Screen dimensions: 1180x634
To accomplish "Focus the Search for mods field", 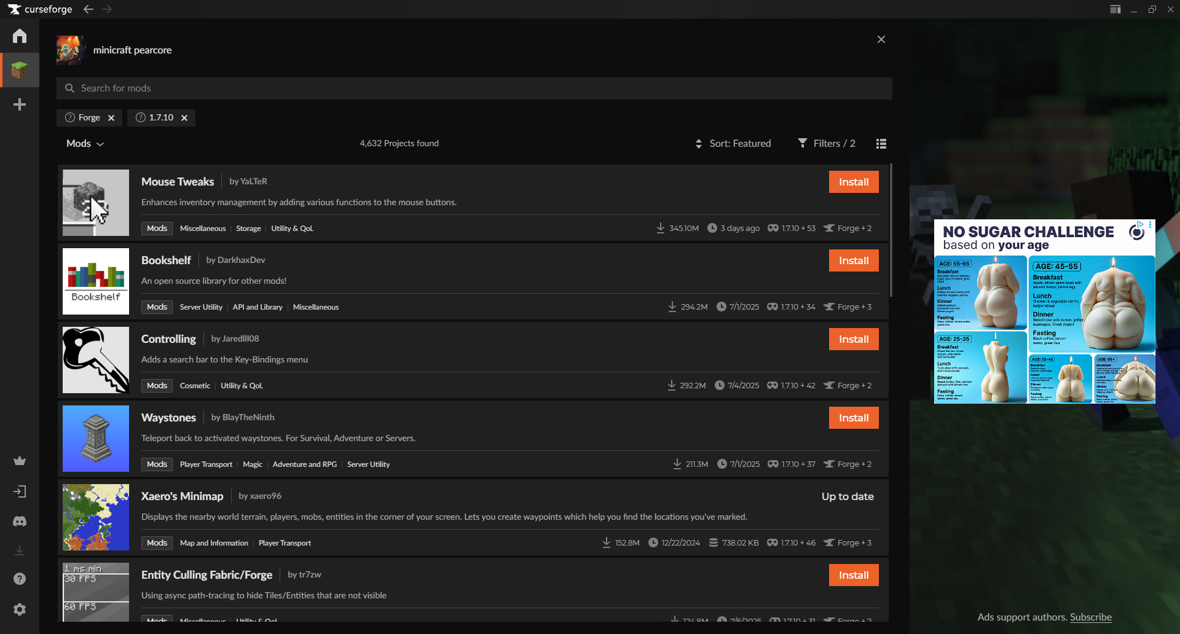I will click(x=473, y=88).
